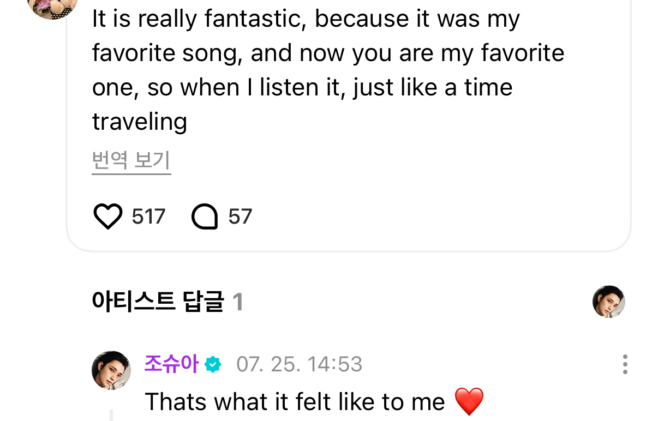Show translation via 번역 보기
The height and width of the screenshot is (421, 658).
pyautogui.click(x=131, y=160)
